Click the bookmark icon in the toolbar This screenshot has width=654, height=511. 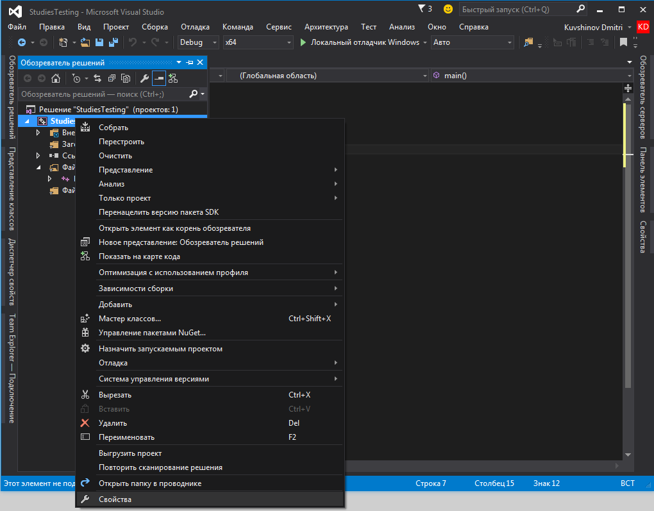coord(623,42)
